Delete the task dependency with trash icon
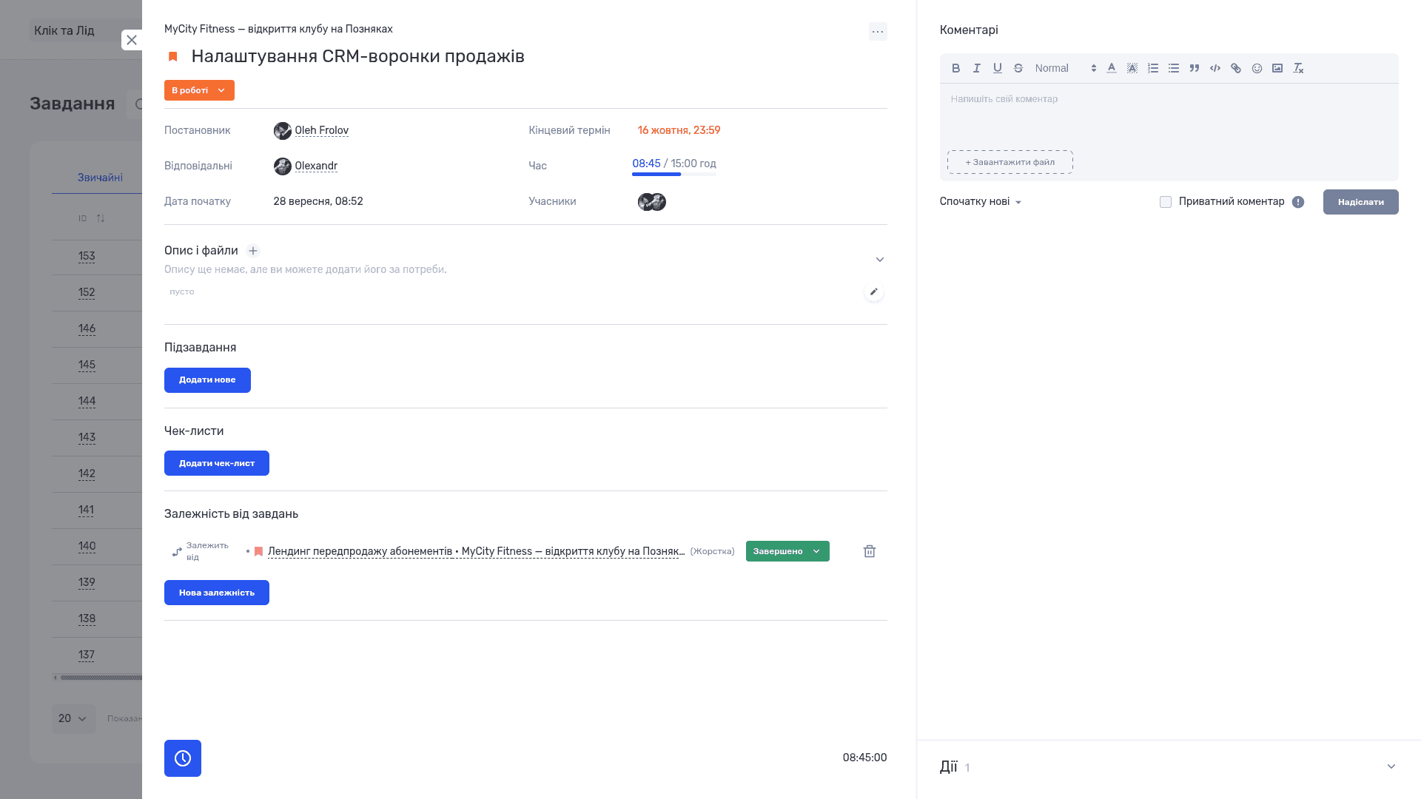This screenshot has width=1421, height=799. click(x=870, y=551)
